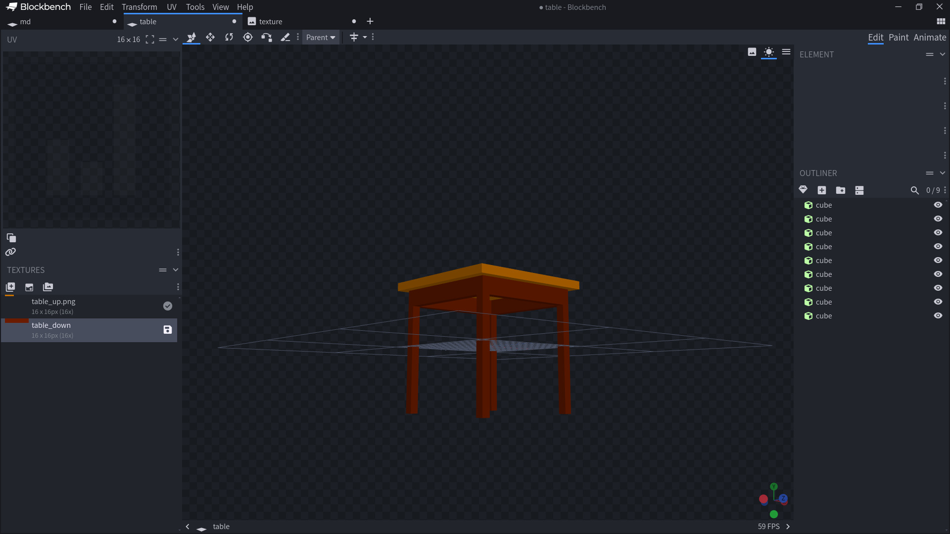The image size is (950, 534).
Task: Collapse the Outliner panel chevron
Action: point(943,173)
